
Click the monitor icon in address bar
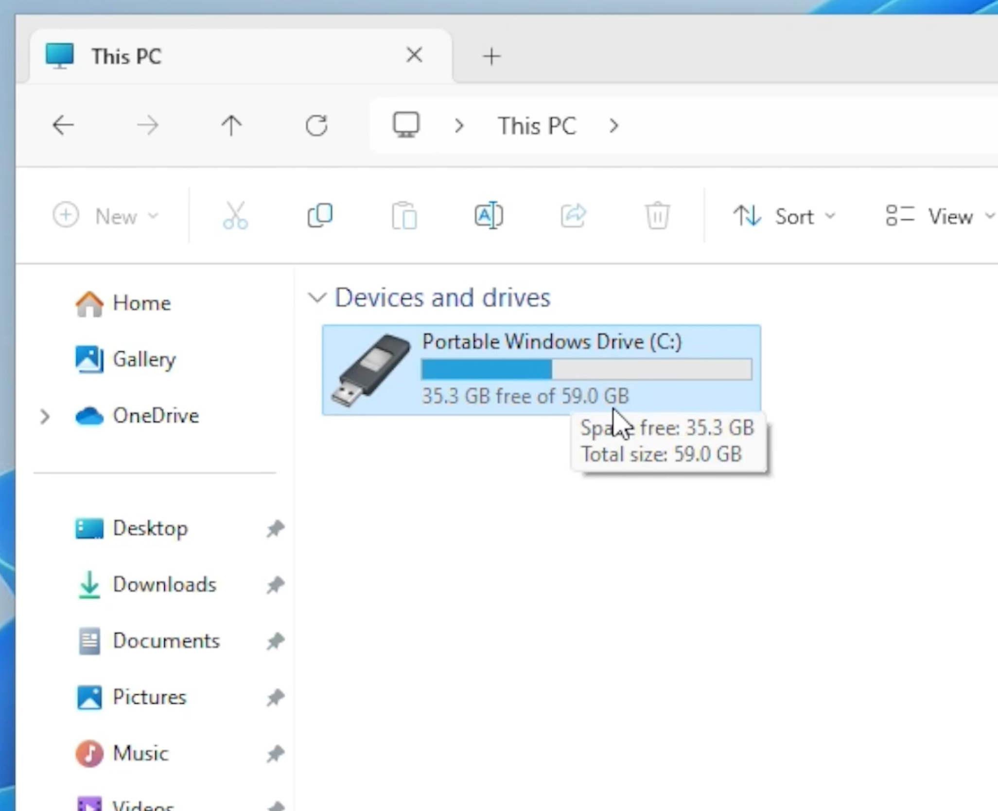tap(406, 125)
